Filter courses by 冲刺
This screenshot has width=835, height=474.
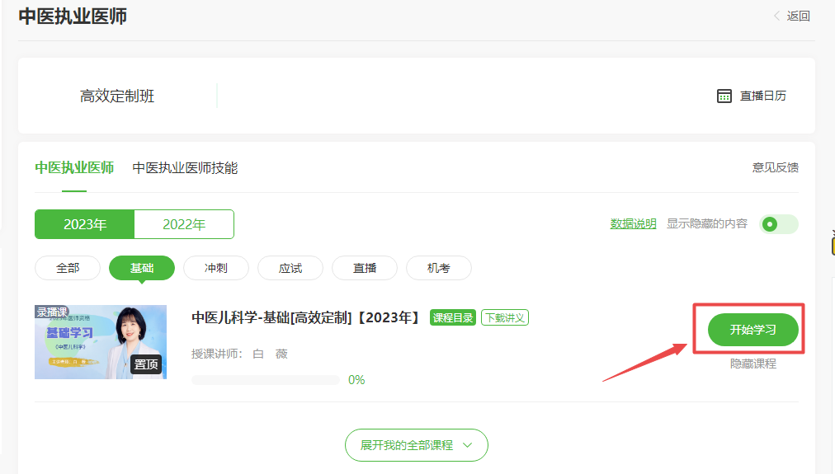pos(216,268)
